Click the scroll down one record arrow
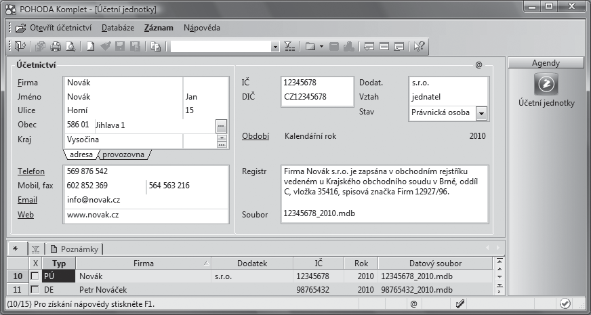This screenshot has width=591, height=315. tap(500, 277)
